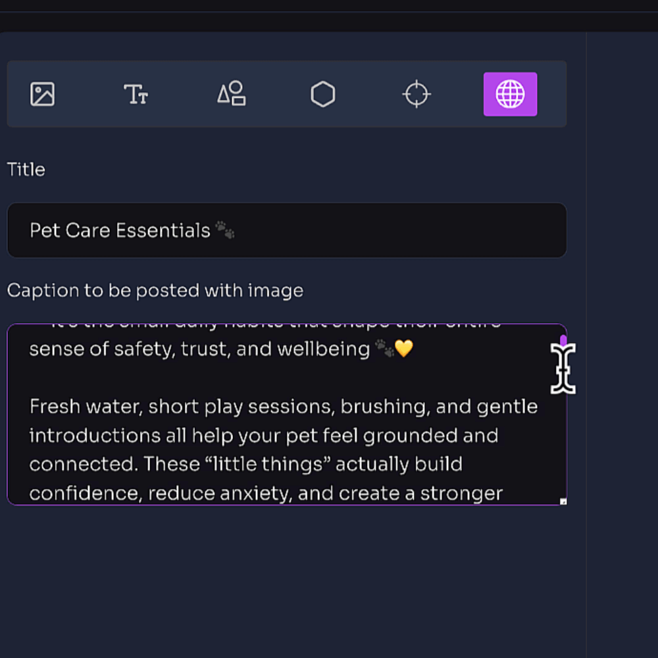Click the caption box scrollbar thumb
Screen dimensions: 658x658
coord(563,341)
